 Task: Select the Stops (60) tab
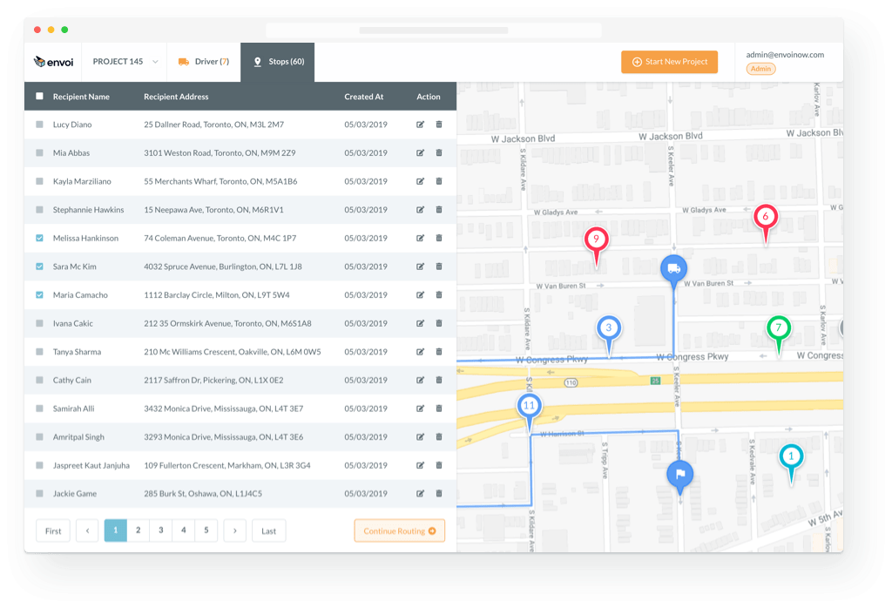tap(277, 62)
